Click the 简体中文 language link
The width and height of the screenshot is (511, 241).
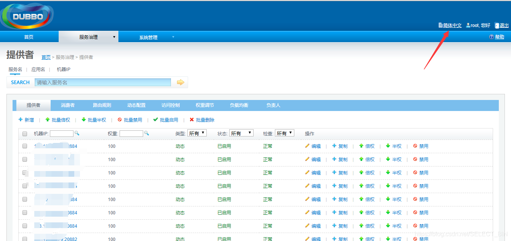[452, 25]
